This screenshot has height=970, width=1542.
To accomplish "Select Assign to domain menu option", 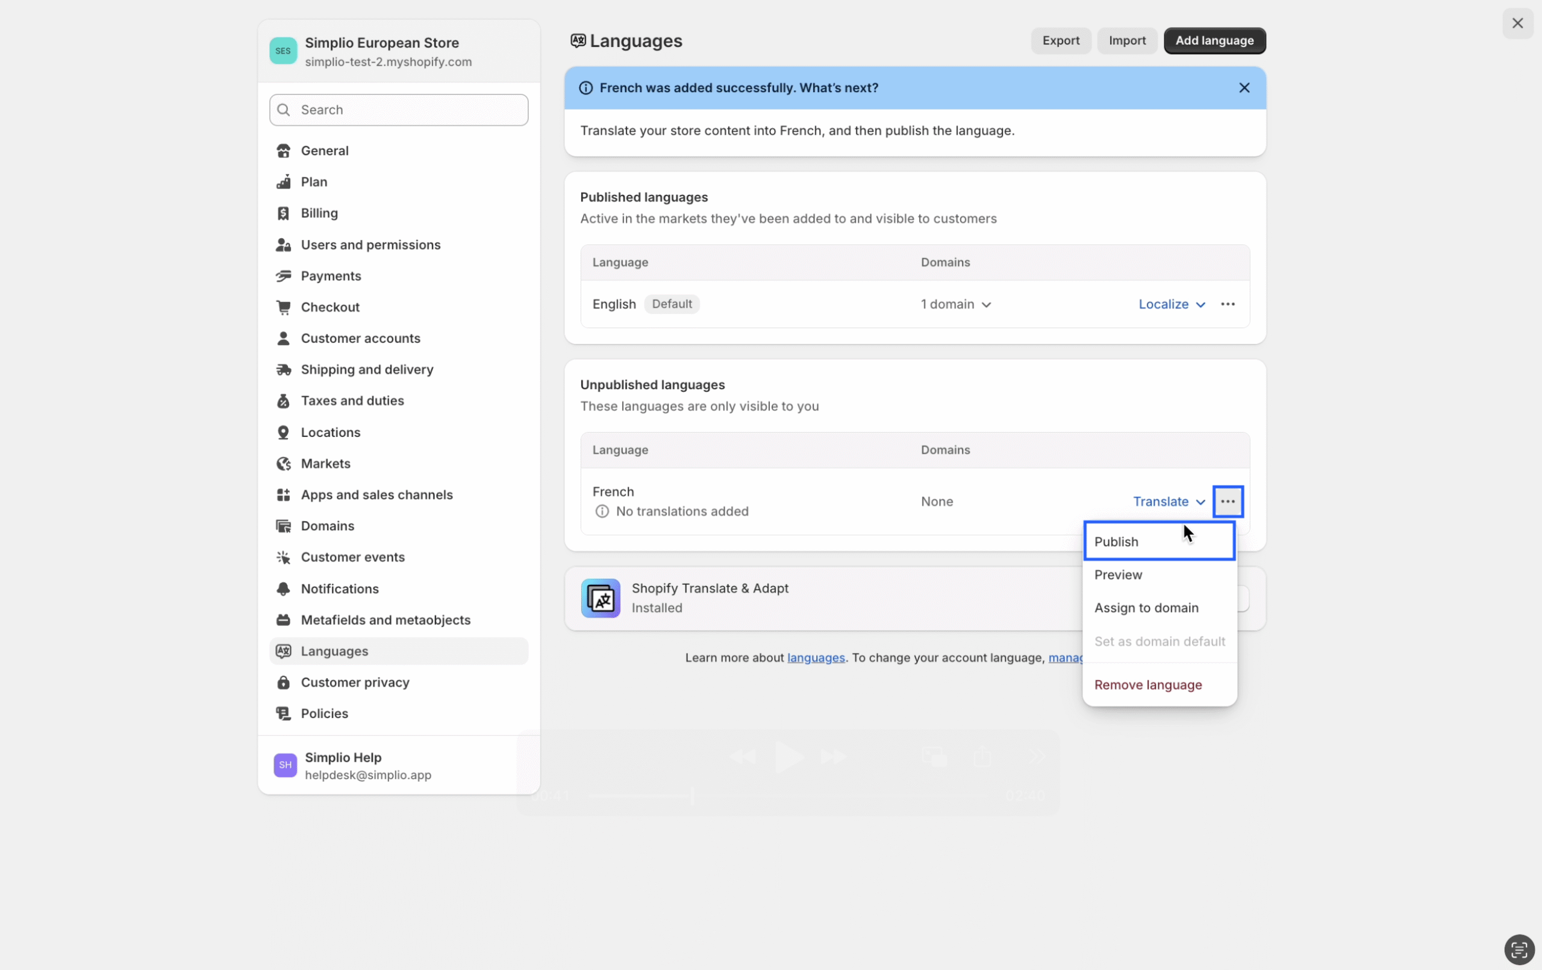I will click(x=1146, y=608).
